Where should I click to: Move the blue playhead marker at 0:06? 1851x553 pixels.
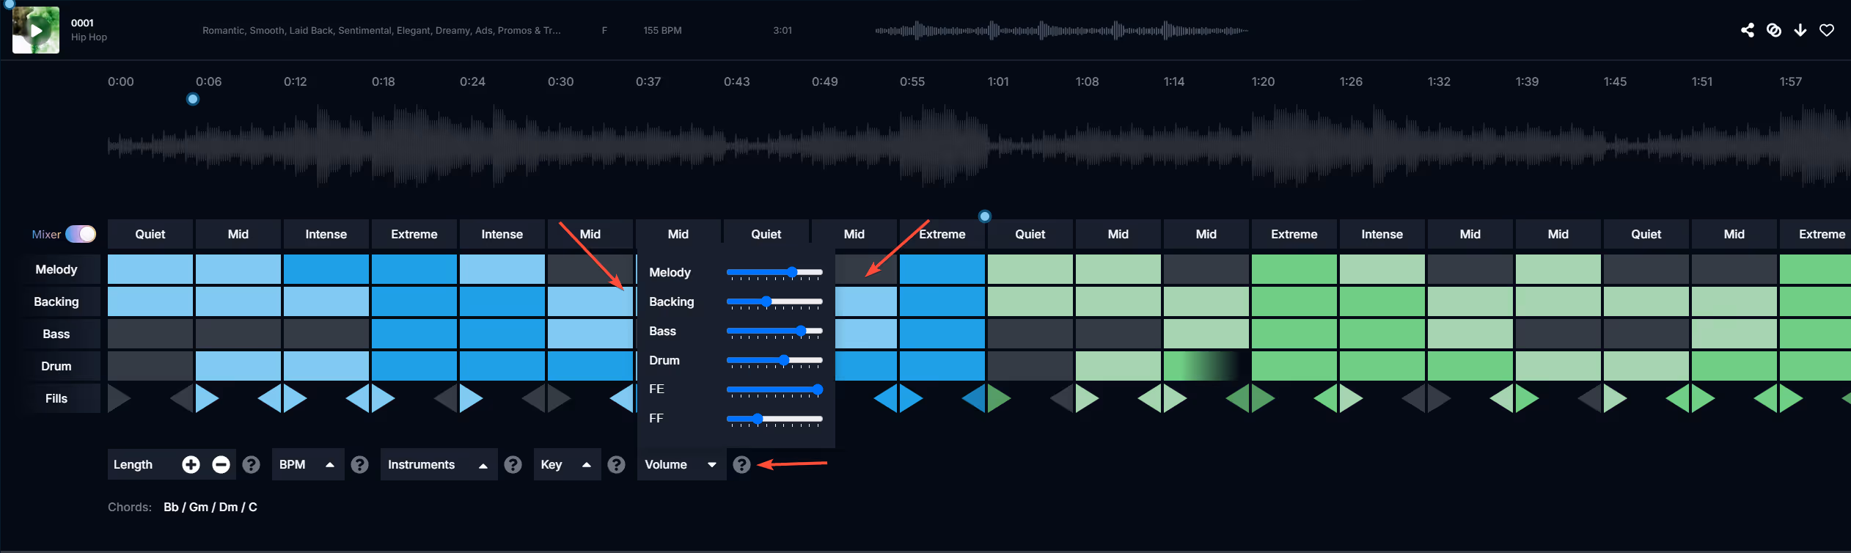193,99
